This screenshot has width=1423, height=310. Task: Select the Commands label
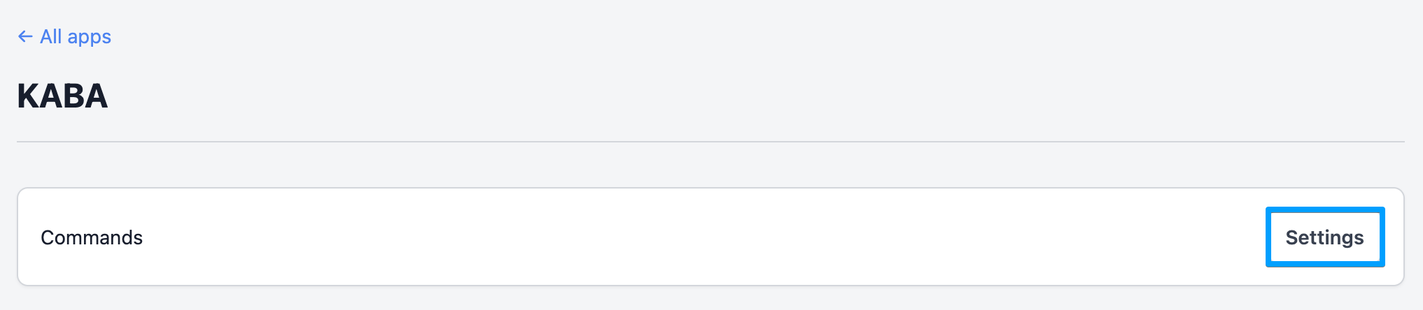pyautogui.click(x=92, y=237)
